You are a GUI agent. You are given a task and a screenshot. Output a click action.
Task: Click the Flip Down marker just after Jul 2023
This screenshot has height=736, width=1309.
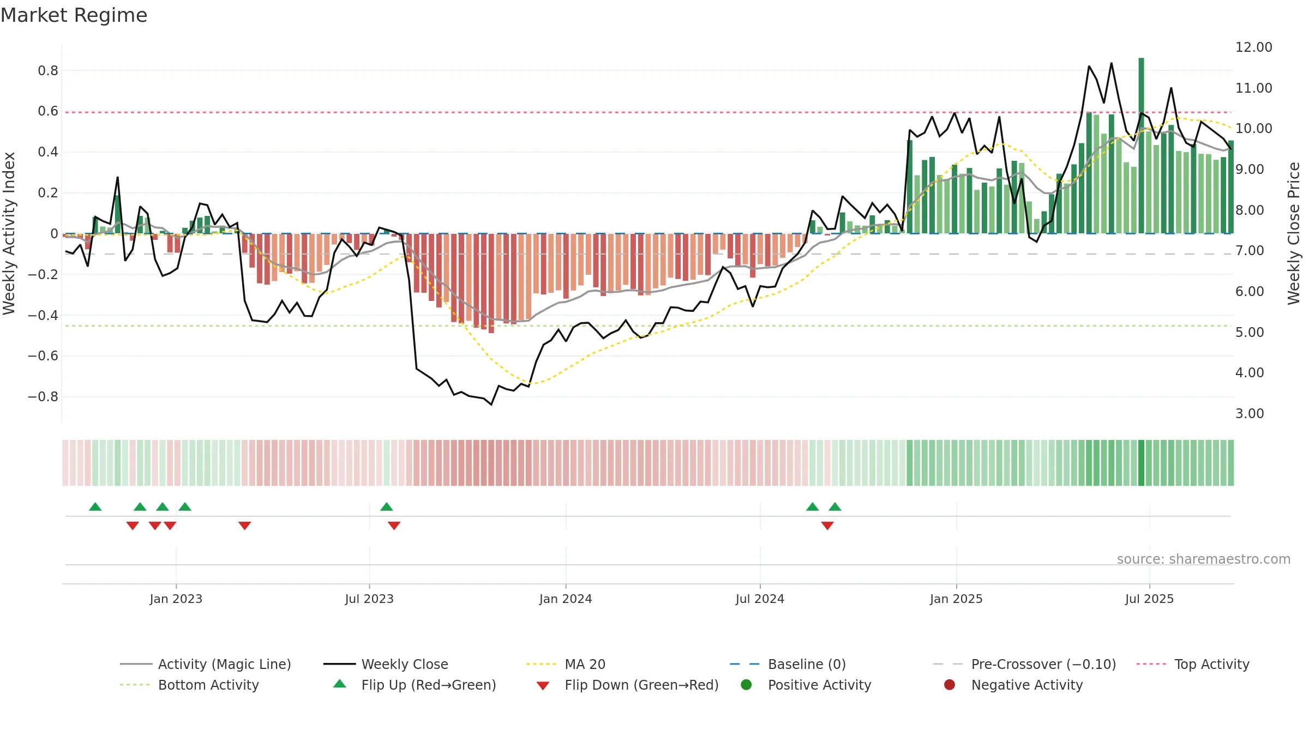coord(394,526)
